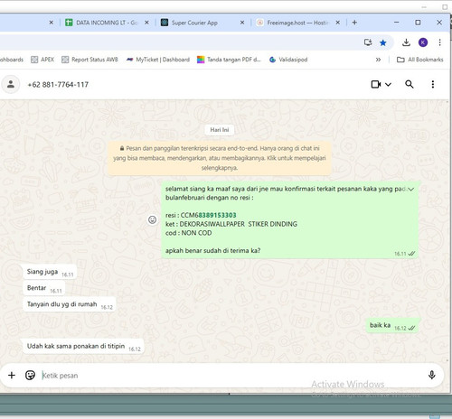452x419 pixels.
Task: Open the emoji picker
Action: pos(30,375)
